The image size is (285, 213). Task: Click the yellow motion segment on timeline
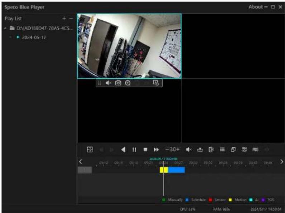(x=164, y=170)
